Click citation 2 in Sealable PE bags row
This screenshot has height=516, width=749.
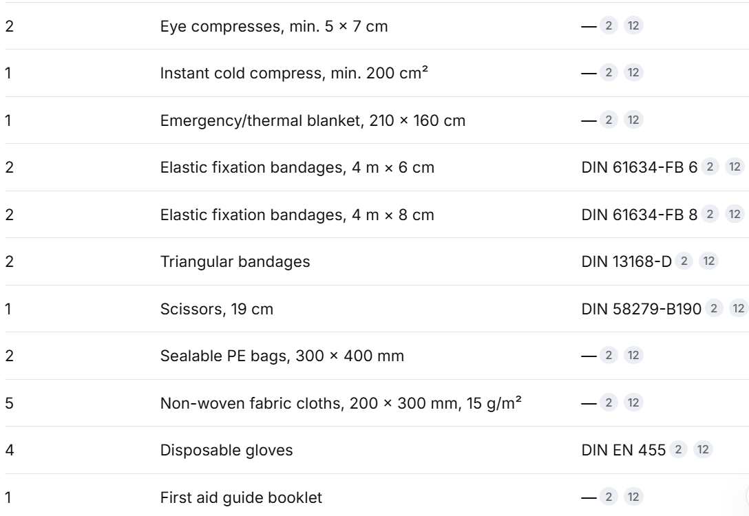[609, 355]
